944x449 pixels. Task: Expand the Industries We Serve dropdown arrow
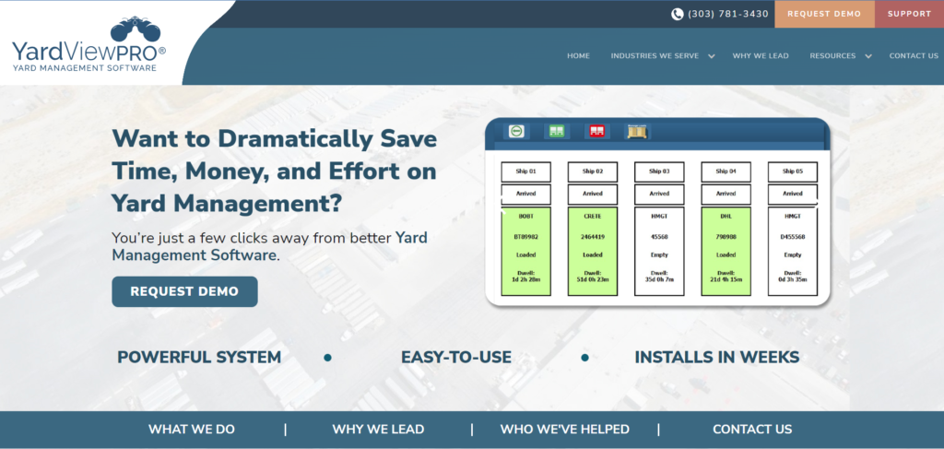[712, 56]
